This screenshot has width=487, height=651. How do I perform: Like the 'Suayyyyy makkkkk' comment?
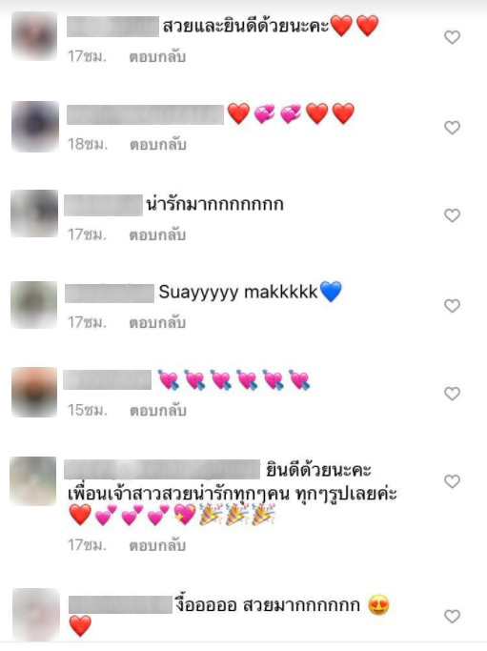(x=452, y=306)
